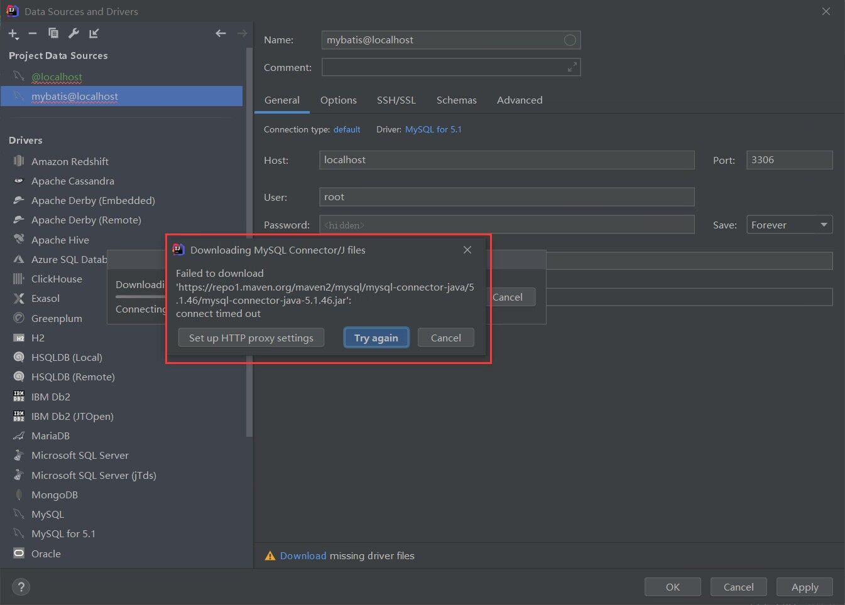Select the Apache Cassandra driver icon

click(19, 181)
